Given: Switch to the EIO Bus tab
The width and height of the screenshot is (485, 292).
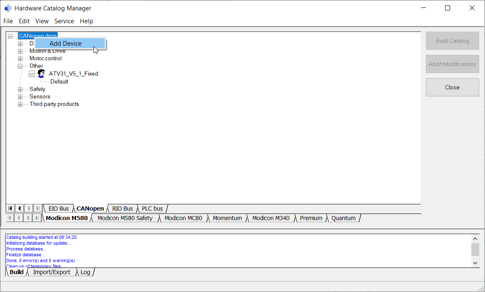Looking at the screenshot, I should pyautogui.click(x=59, y=209).
